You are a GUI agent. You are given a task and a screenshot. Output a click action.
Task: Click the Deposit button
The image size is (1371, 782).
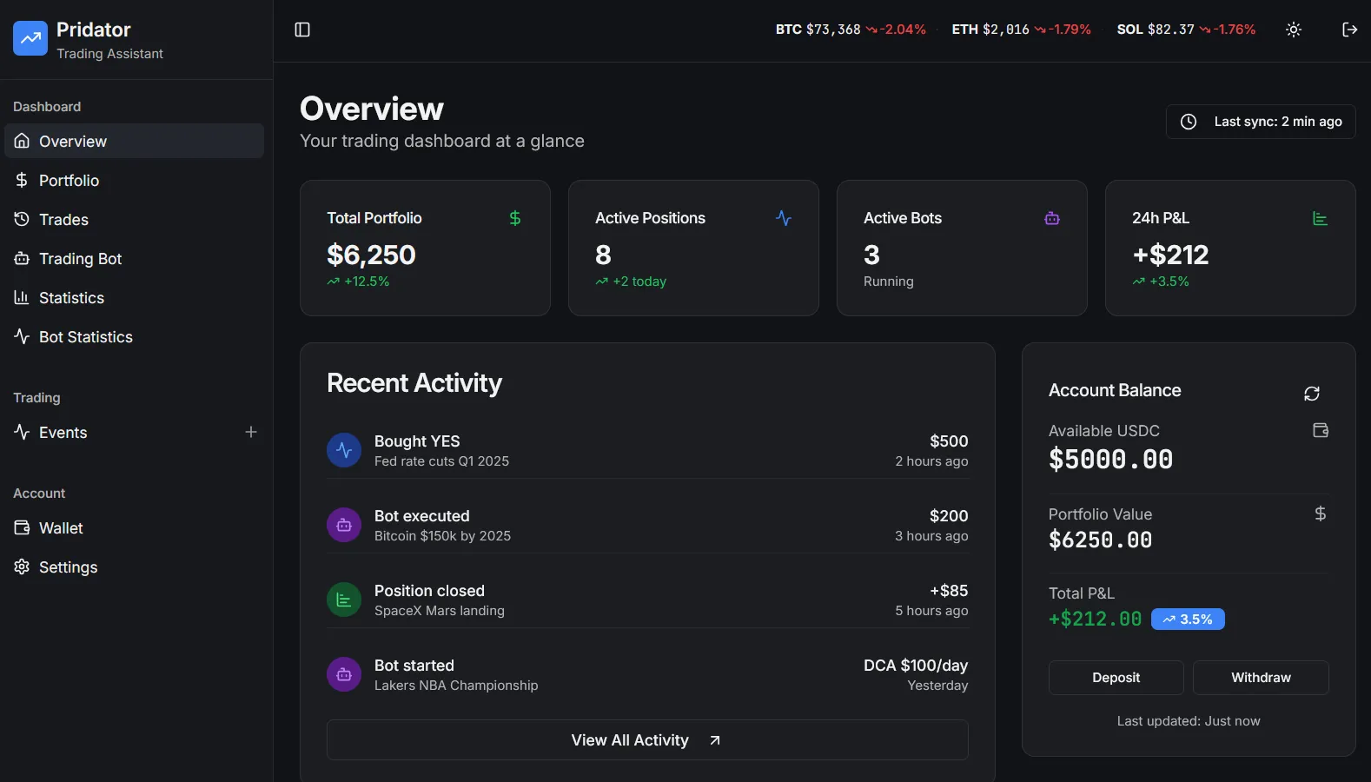coord(1116,678)
